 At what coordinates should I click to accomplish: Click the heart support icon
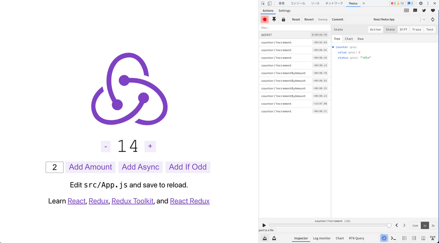(433, 10)
